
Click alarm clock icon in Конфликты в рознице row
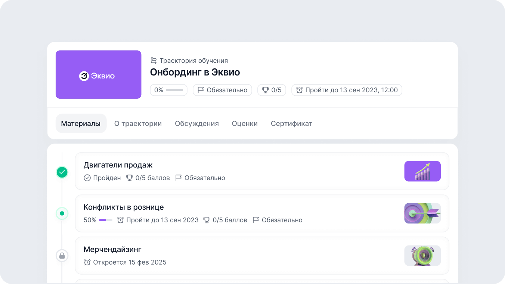tap(120, 220)
